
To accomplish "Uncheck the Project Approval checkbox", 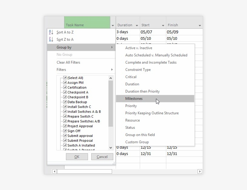I will point(65,126).
